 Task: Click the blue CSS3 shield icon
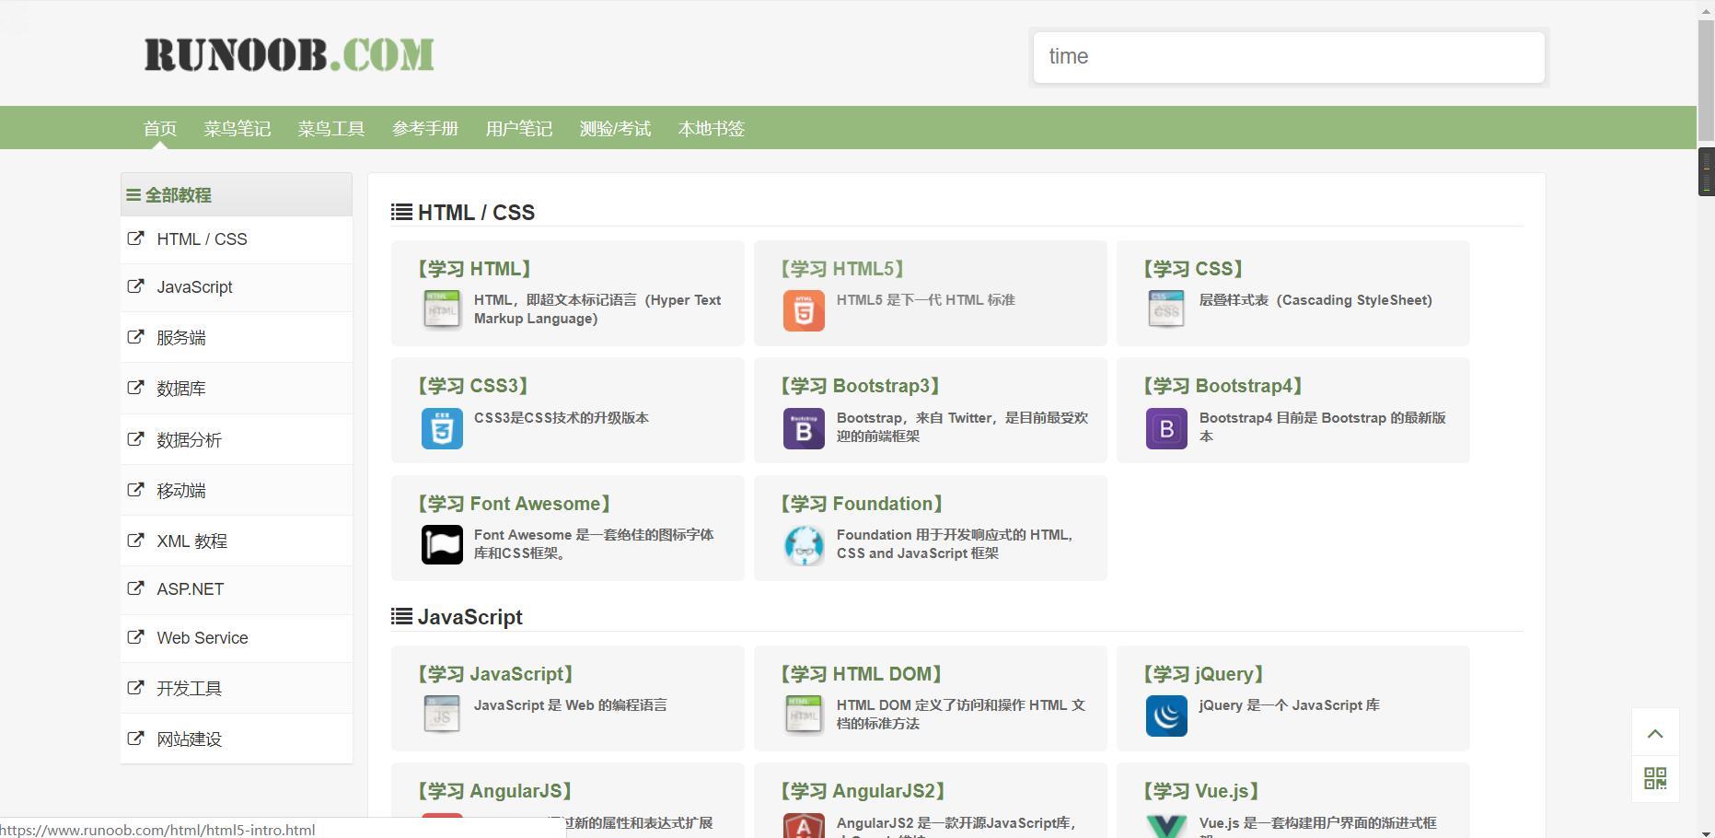[x=442, y=428]
